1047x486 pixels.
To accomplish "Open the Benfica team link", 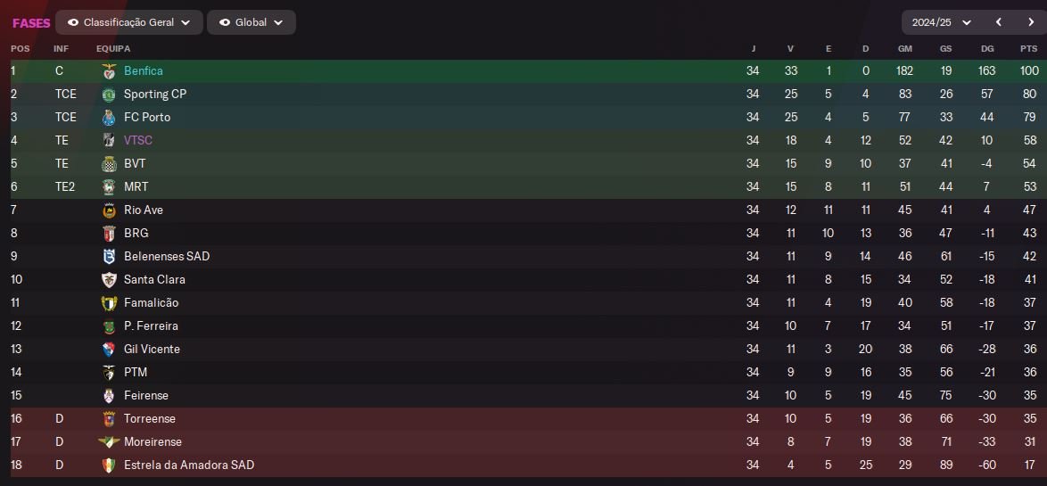I will point(144,70).
